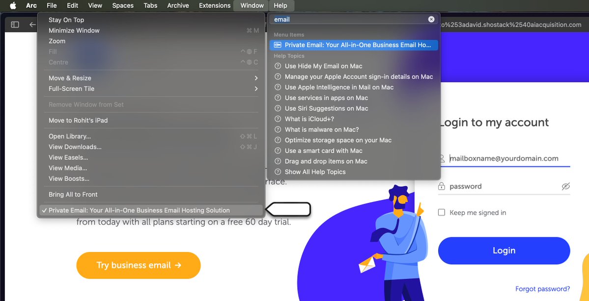589x301 pixels.
Task: Open Drag and drop items on Mac
Action: pyautogui.click(x=354, y=161)
